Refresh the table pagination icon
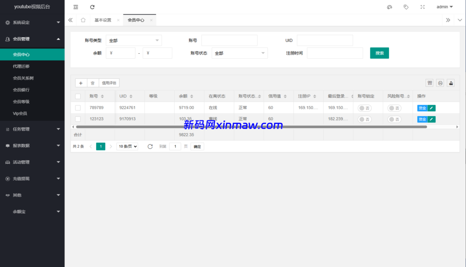The image size is (466, 267). click(150, 146)
